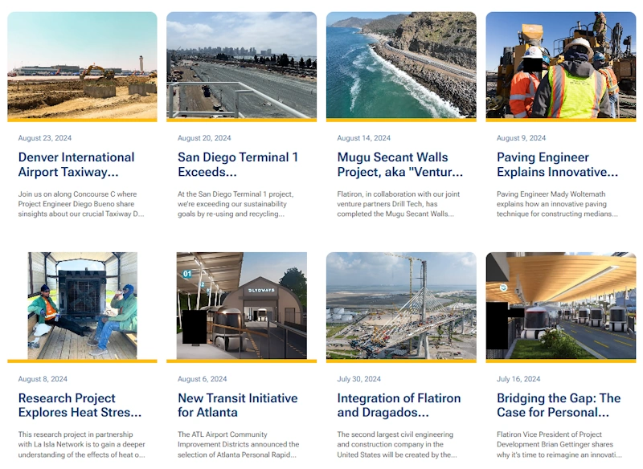The width and height of the screenshot is (643, 469).
Task: Open the New Transit Initiative for Atlanta article
Action: pos(238,405)
